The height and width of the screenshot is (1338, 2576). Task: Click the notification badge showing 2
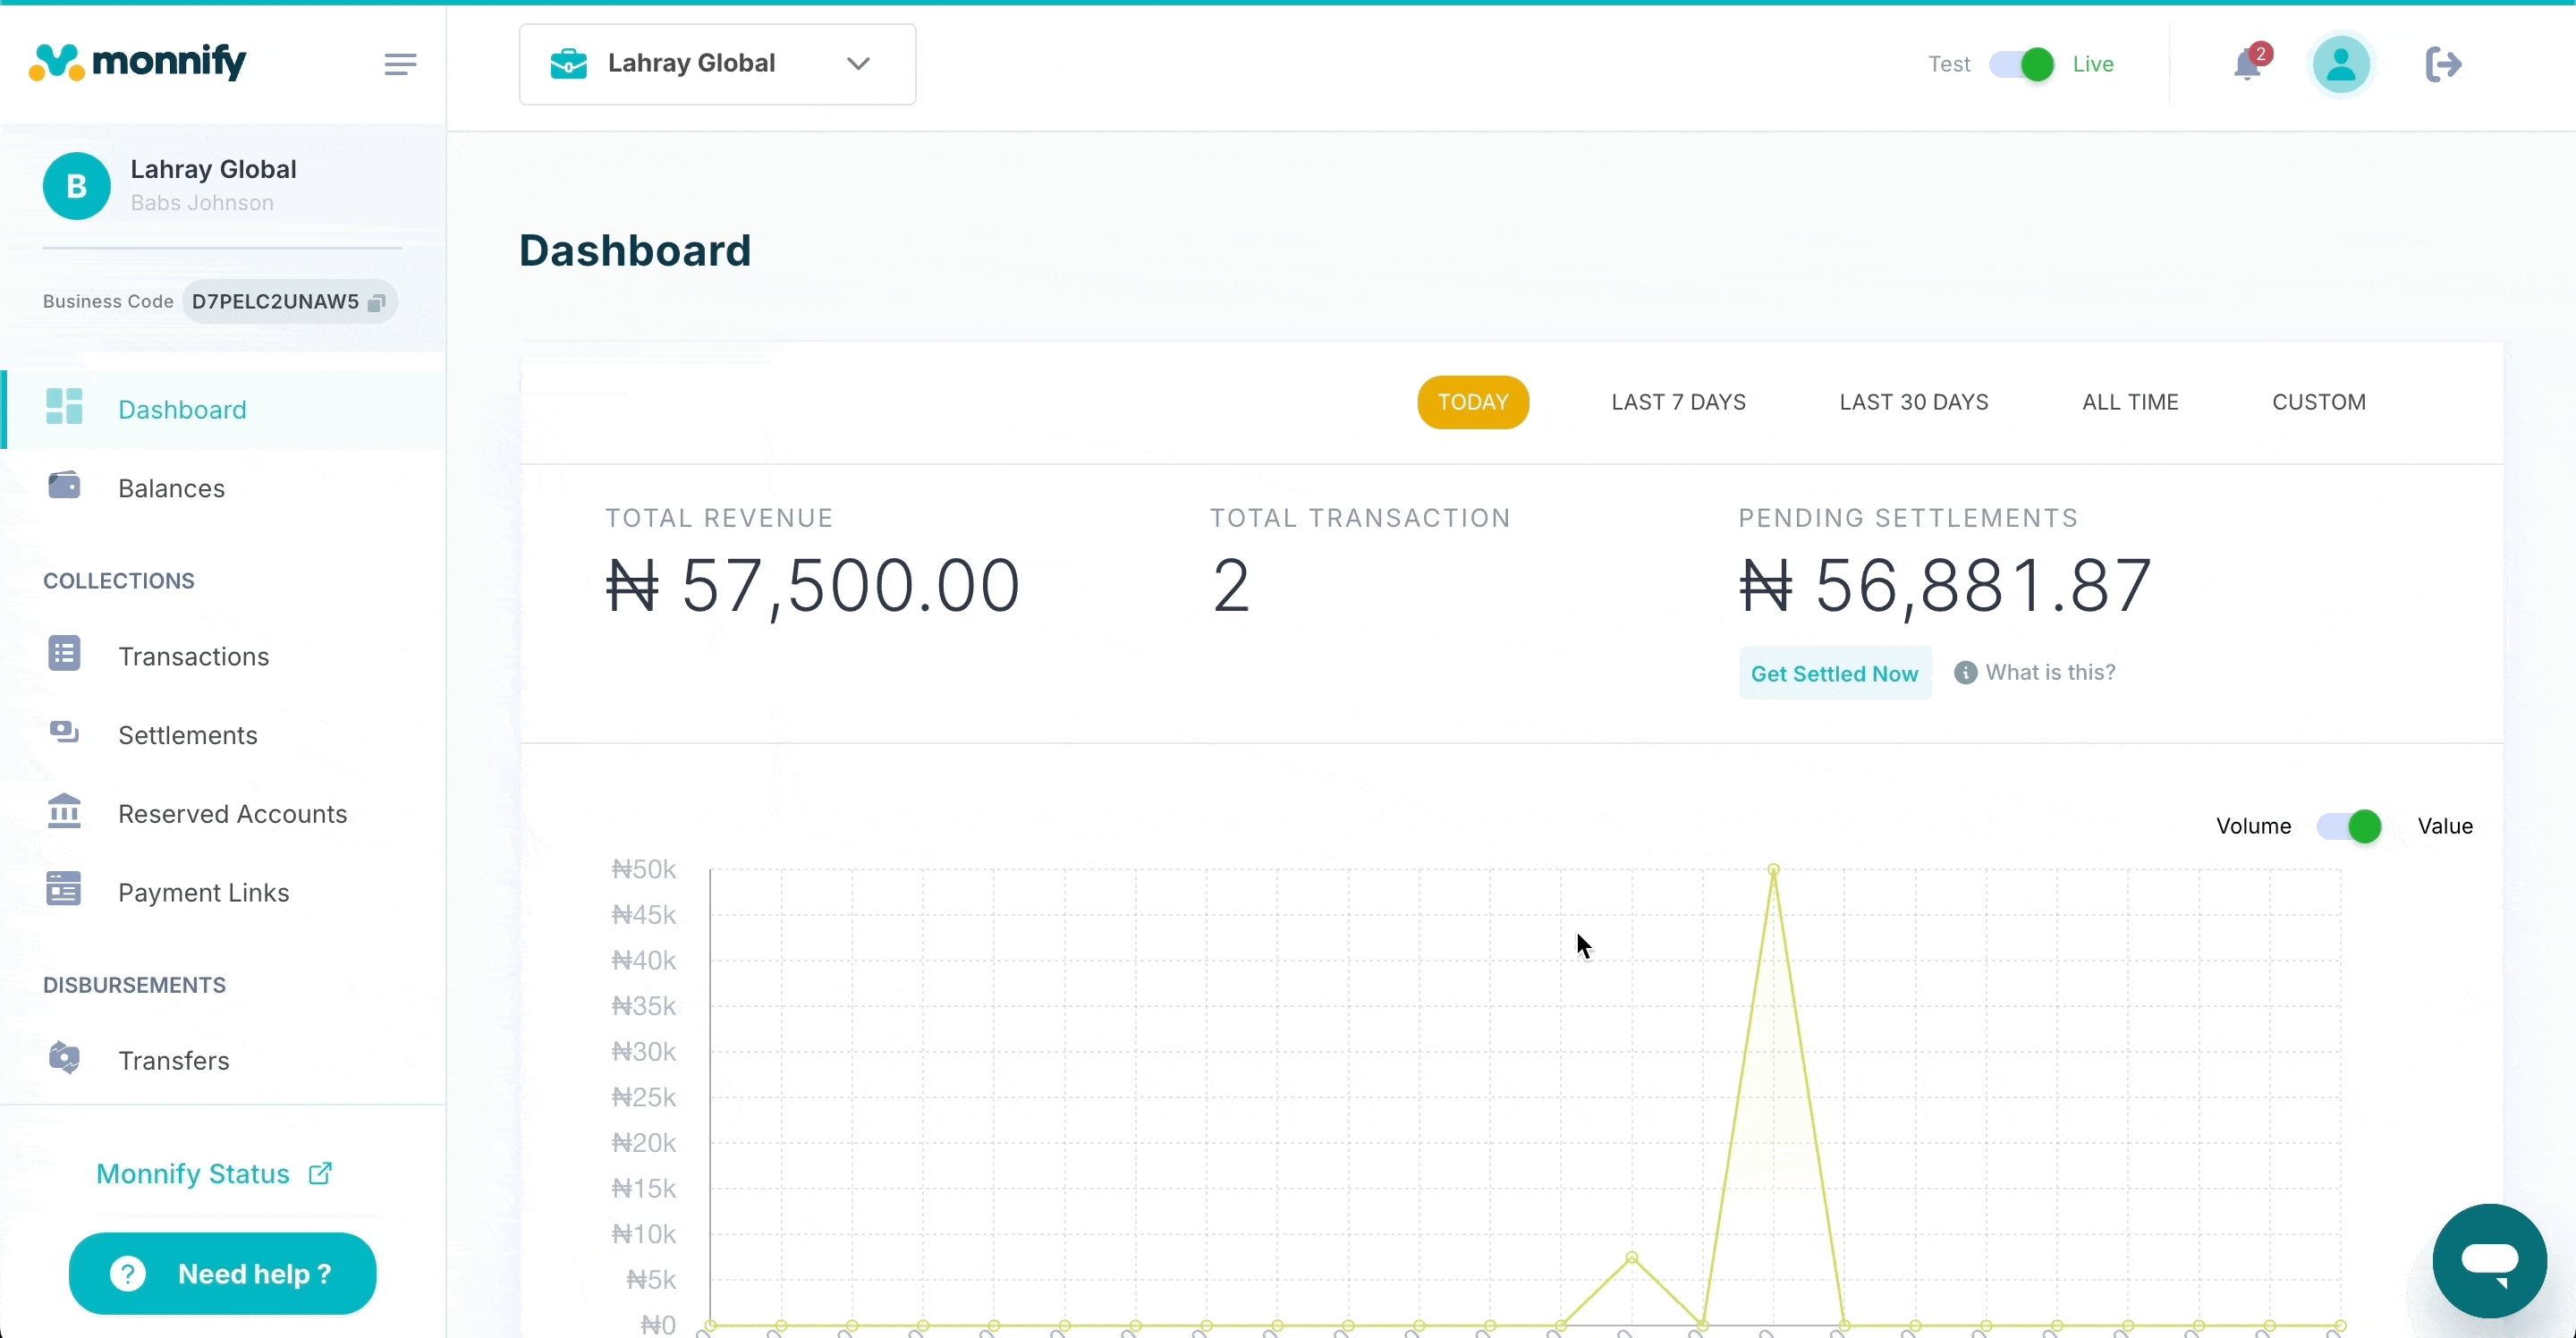pos(2260,54)
